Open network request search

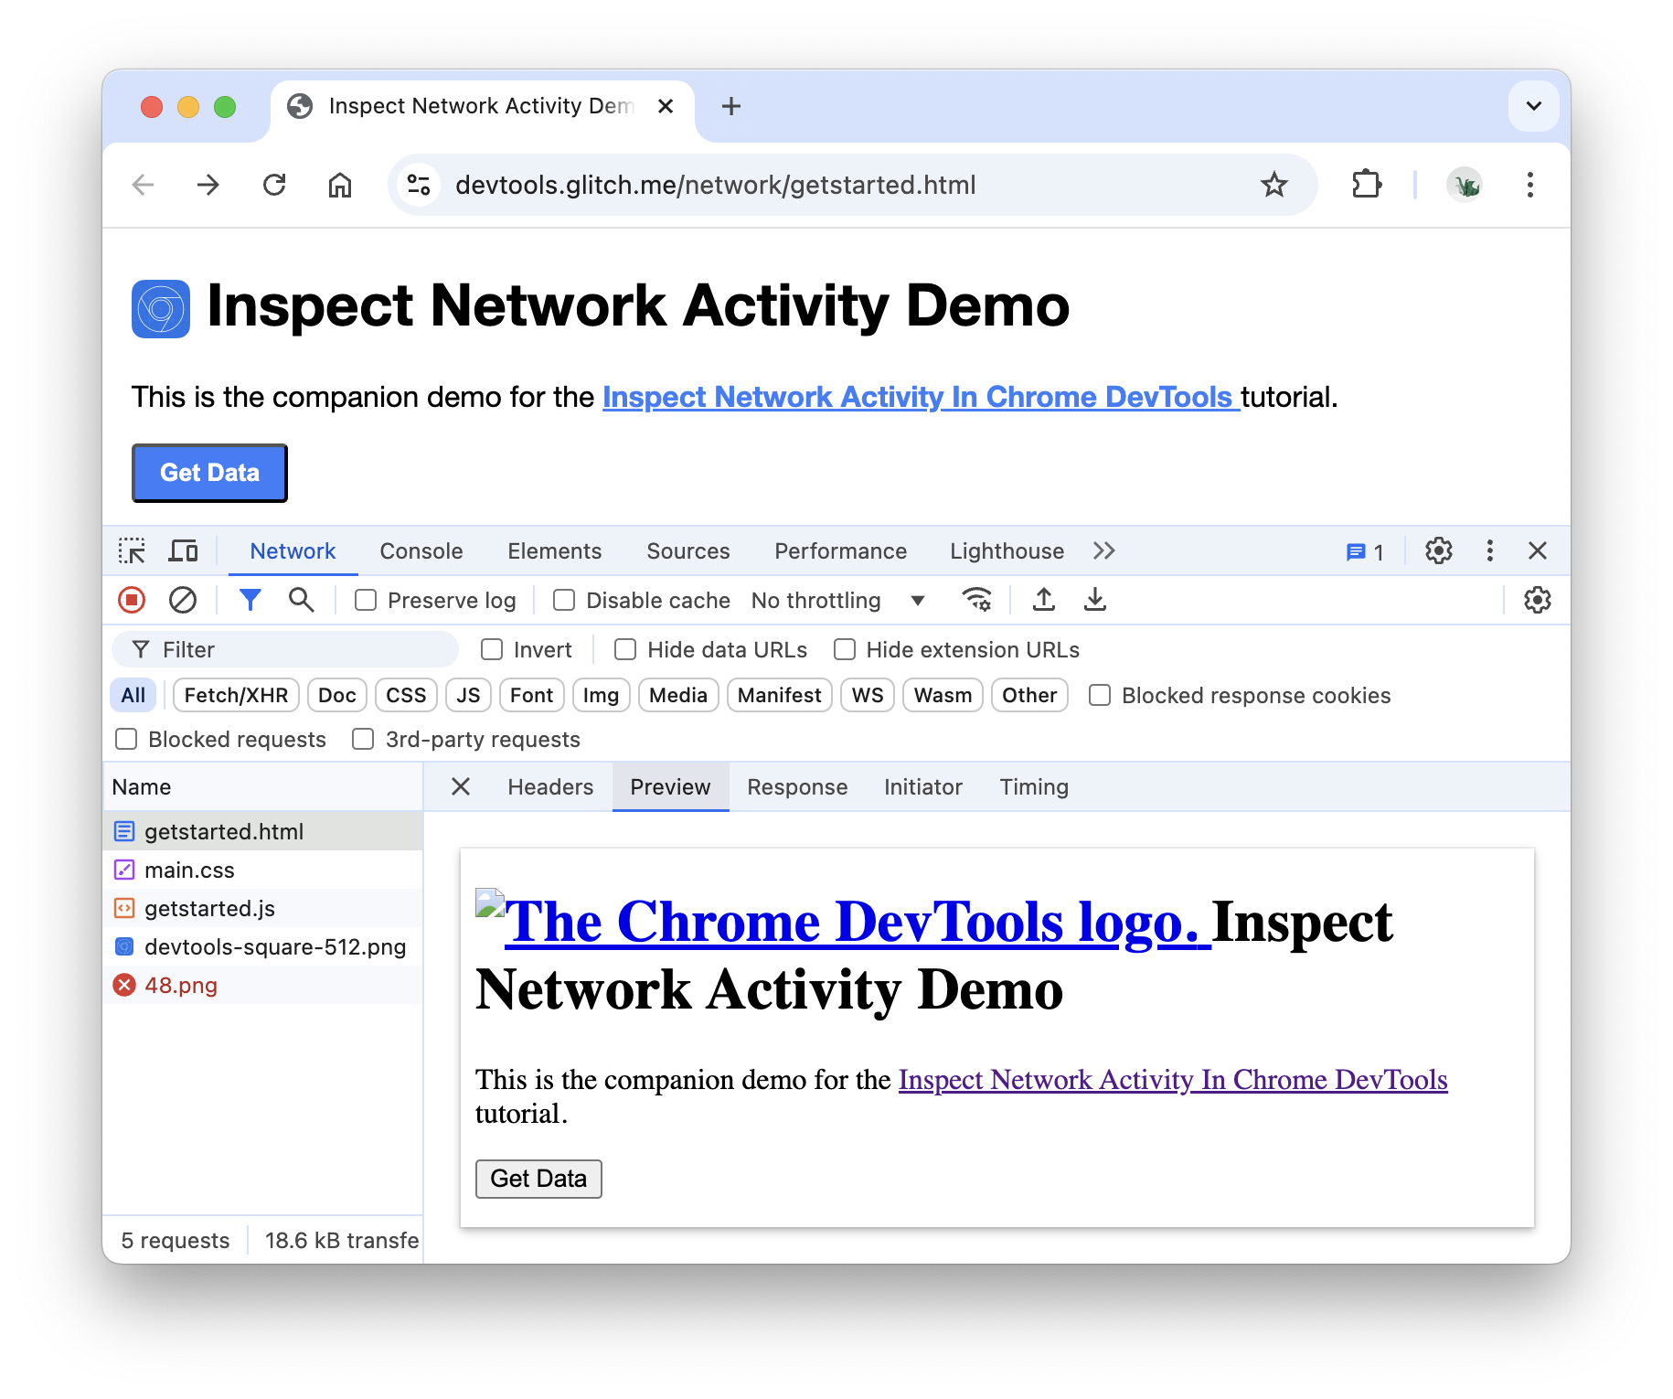(302, 600)
